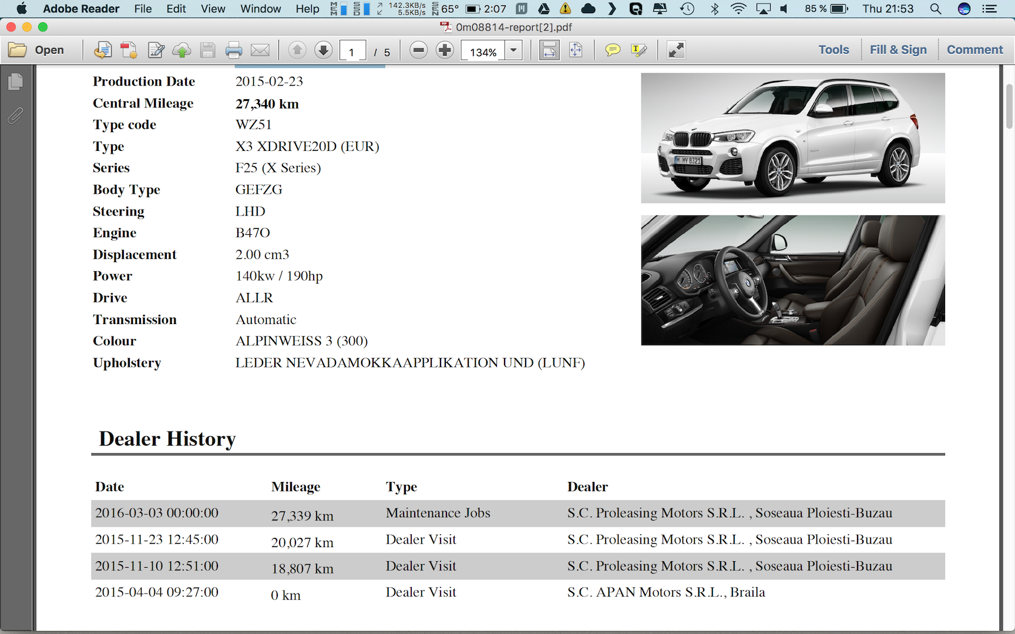
Task: Click the Edit PDF pencil icon
Action: 156,50
